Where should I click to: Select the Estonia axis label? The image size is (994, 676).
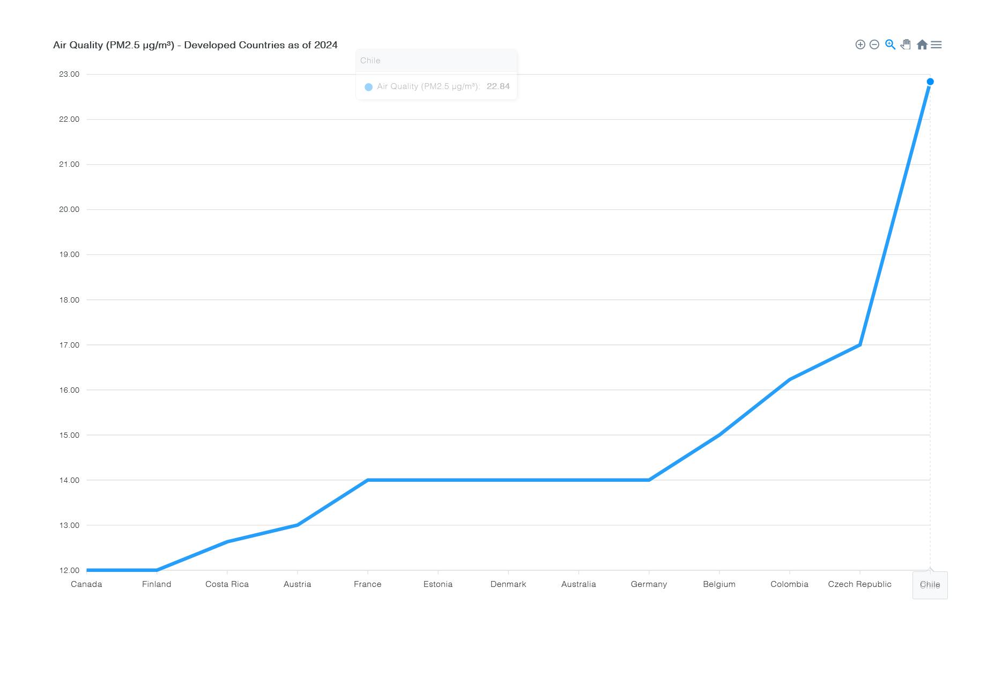pyautogui.click(x=438, y=584)
